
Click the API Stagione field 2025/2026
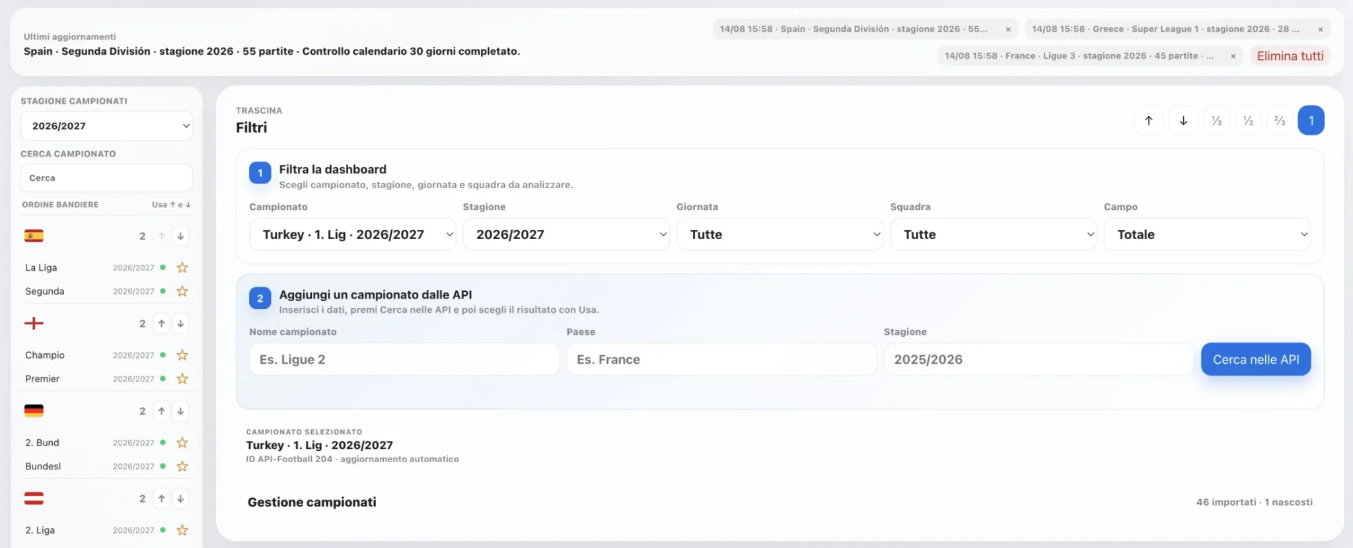[x=1039, y=359]
